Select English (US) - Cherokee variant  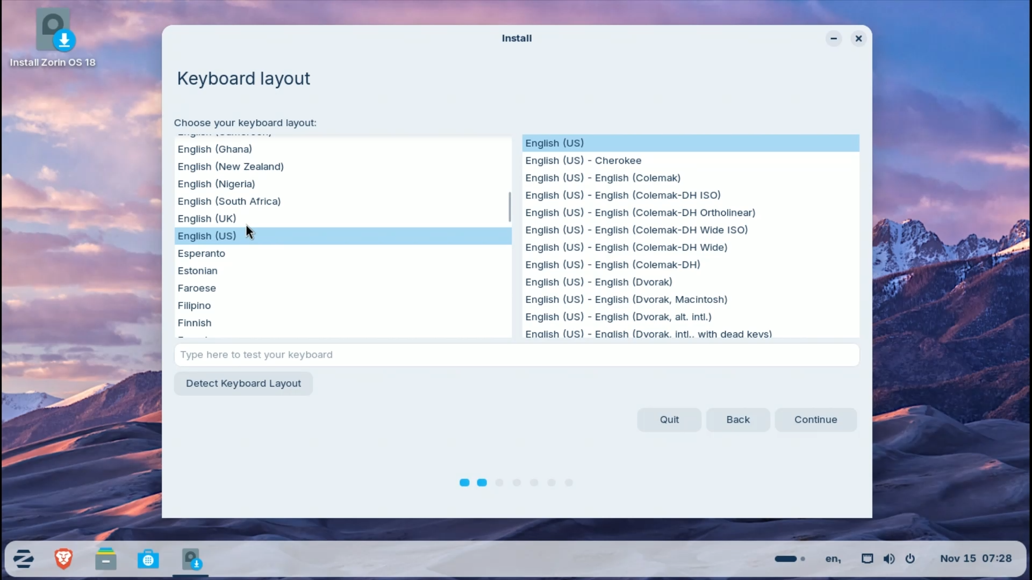tap(583, 161)
